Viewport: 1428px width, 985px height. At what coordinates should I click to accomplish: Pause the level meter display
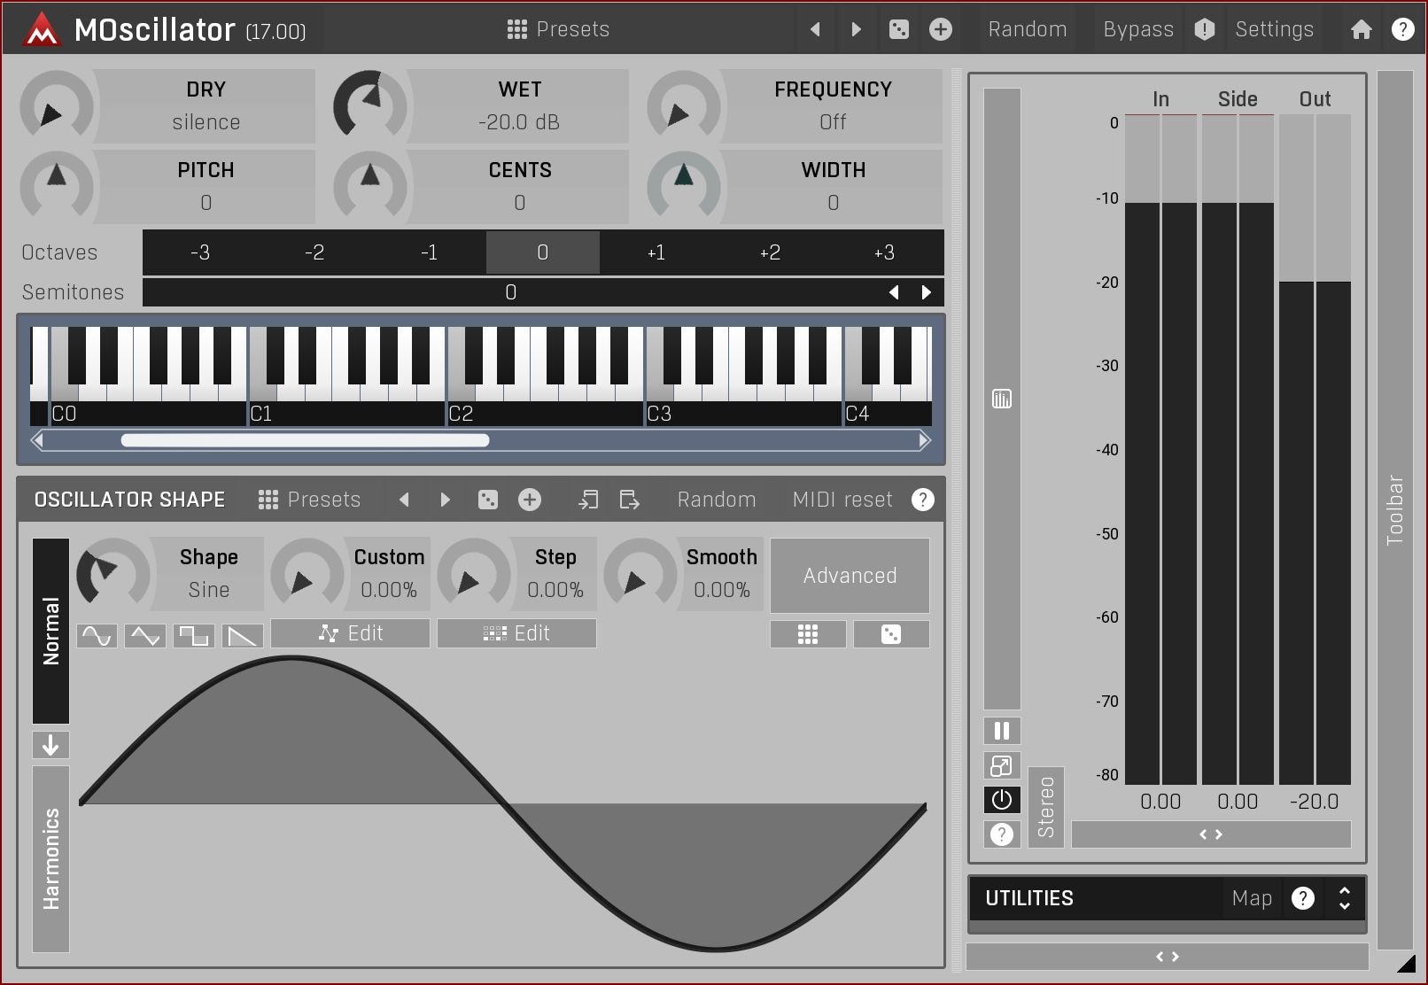coord(1002,731)
